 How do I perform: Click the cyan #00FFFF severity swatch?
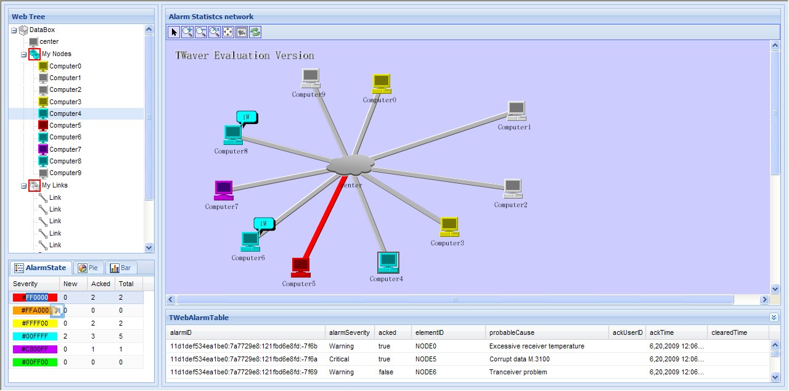tap(35, 337)
